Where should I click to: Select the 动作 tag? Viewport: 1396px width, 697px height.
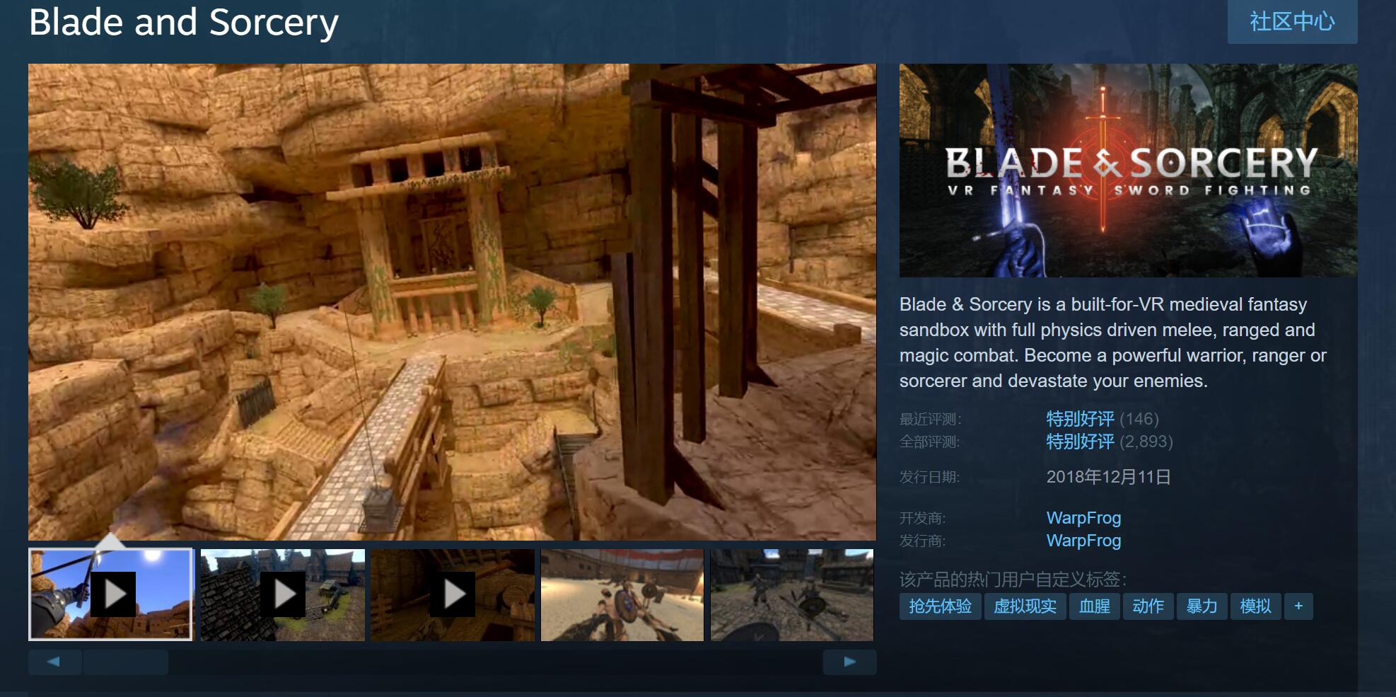point(1148,606)
